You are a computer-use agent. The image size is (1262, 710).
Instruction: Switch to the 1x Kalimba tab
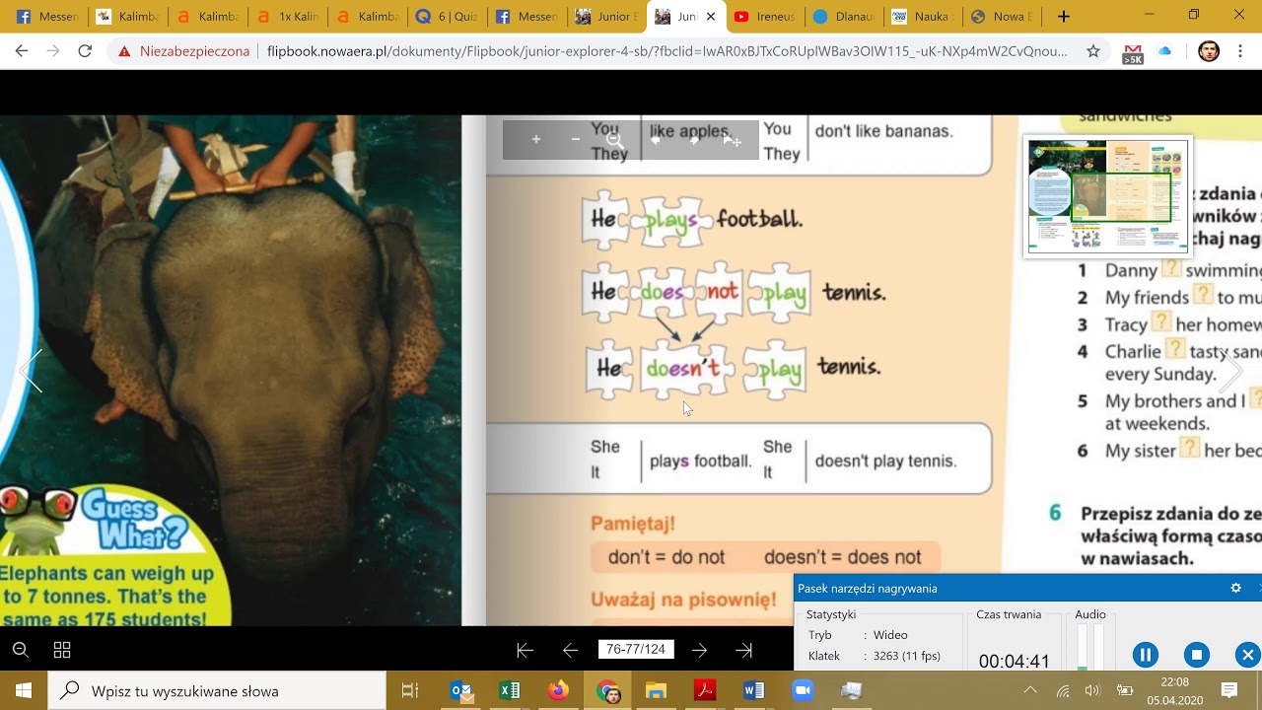[287, 17]
